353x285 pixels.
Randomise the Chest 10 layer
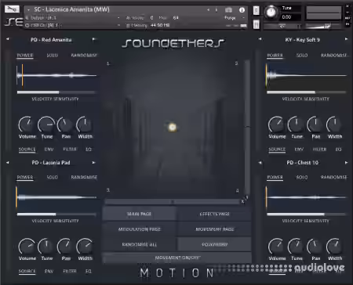click(334, 177)
